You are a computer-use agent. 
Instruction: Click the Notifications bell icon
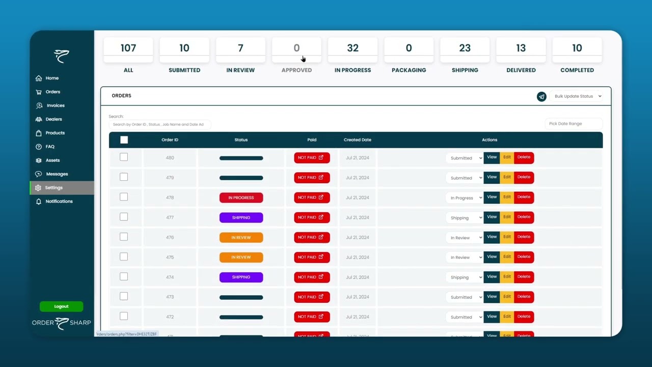point(39,201)
